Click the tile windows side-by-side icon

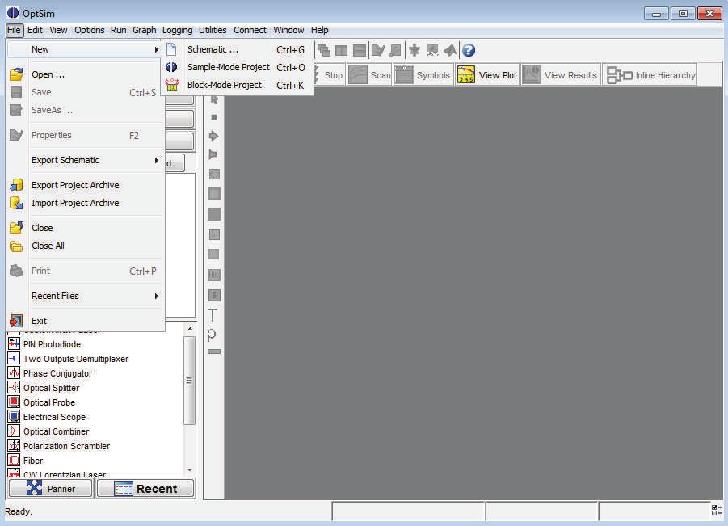(341, 50)
